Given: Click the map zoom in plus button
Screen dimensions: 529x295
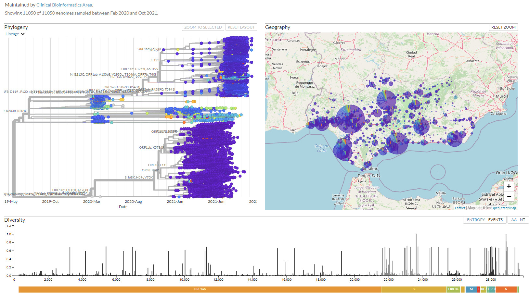Looking at the screenshot, I should 509,186.
